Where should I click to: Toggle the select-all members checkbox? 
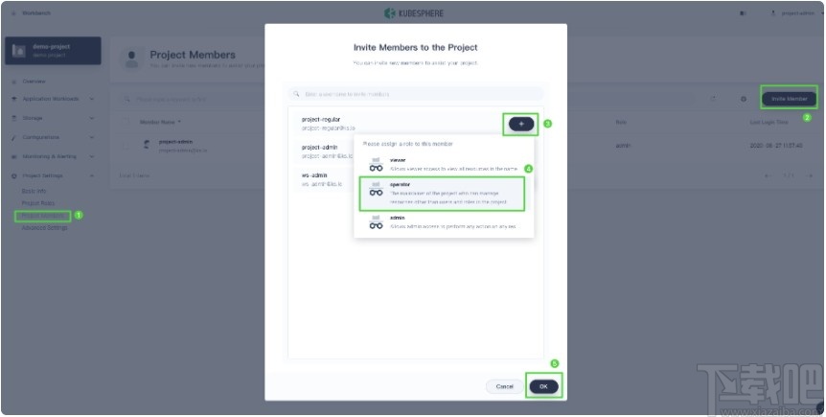127,122
